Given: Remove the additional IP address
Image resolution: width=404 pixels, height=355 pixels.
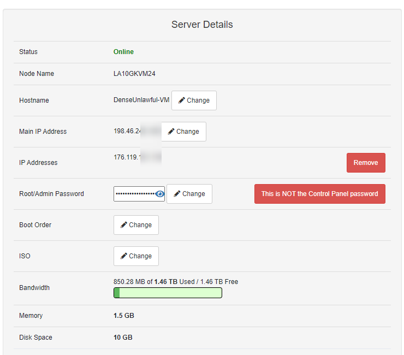Looking at the screenshot, I should (x=366, y=163).
